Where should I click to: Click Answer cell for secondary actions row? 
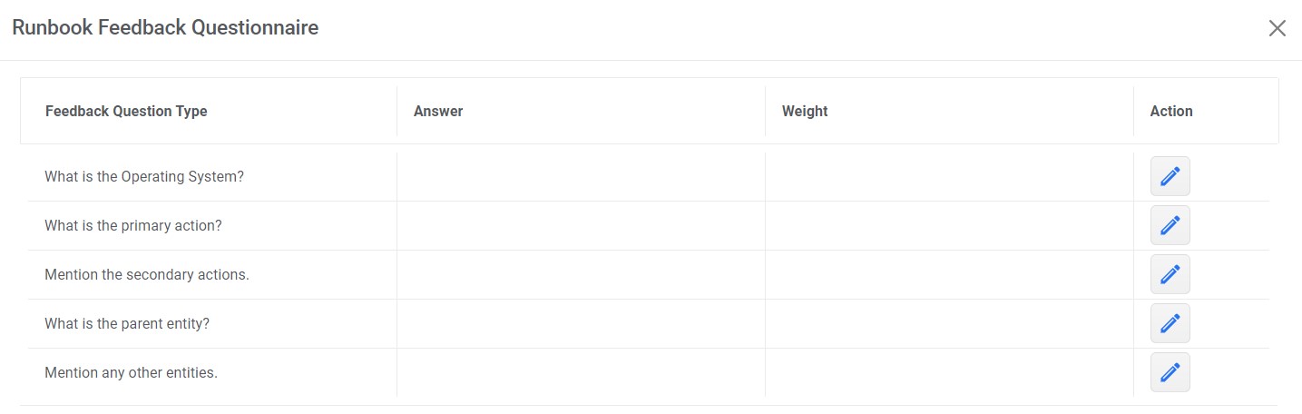pyautogui.click(x=581, y=274)
